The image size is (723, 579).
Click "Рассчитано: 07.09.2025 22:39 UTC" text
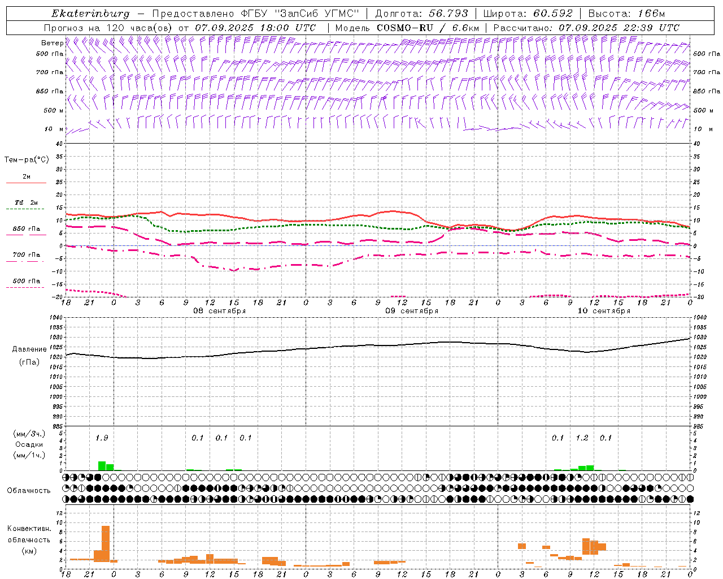[586, 28]
